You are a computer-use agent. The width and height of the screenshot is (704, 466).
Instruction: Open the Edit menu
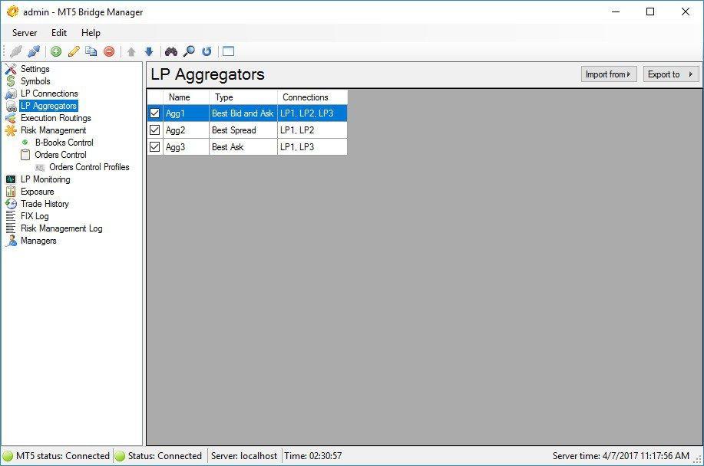pyautogui.click(x=59, y=33)
